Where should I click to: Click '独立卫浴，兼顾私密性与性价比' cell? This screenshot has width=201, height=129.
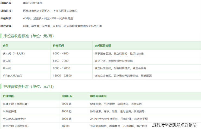tap(147, 61)
